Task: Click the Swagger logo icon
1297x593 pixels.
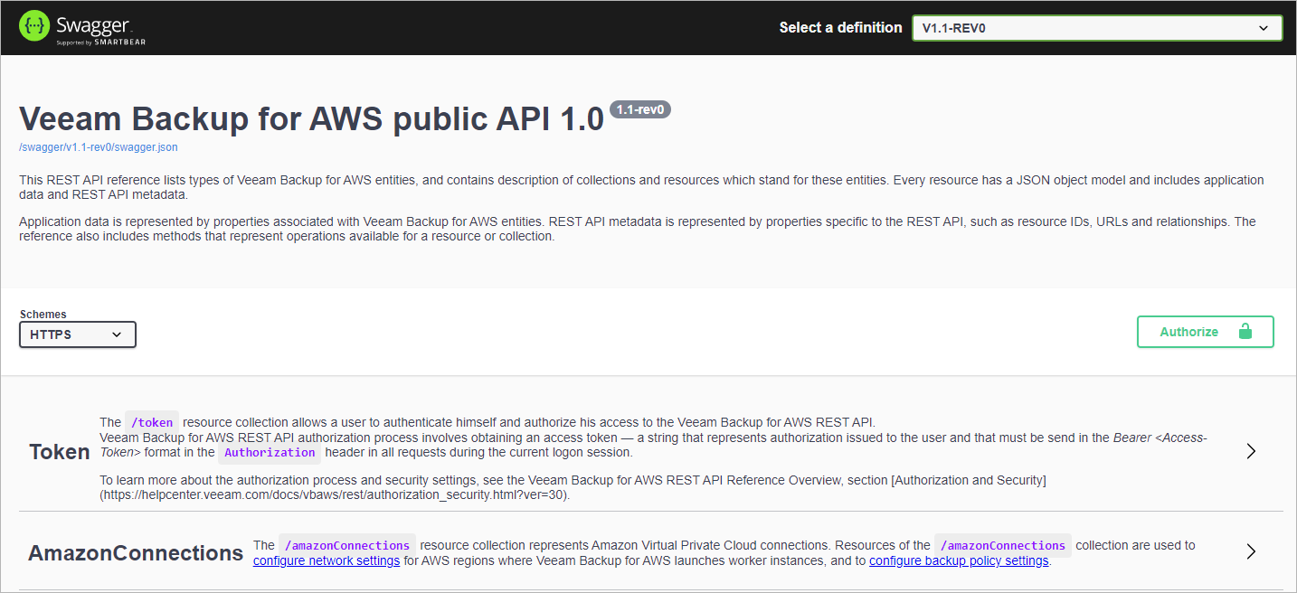Action: 34,27
